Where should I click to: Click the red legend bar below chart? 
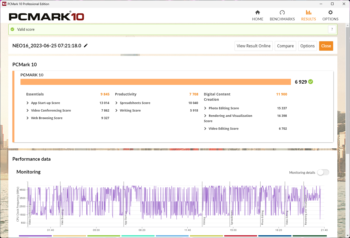(241, 236)
